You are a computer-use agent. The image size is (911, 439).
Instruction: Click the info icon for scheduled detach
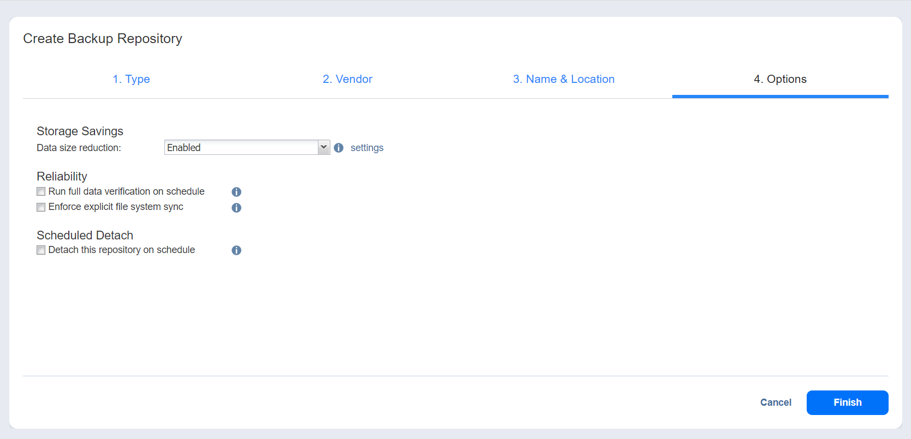236,250
